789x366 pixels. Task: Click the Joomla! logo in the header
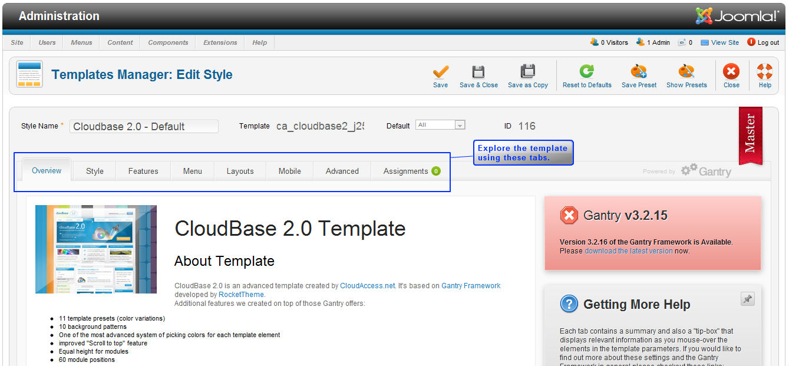click(x=737, y=16)
